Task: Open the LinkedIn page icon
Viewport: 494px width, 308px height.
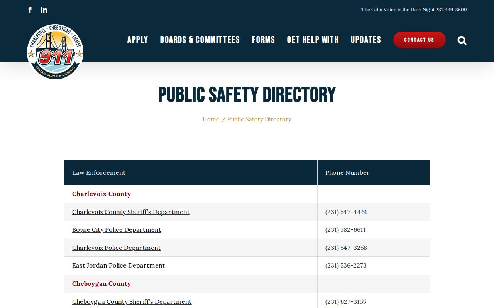Action: 44,10
